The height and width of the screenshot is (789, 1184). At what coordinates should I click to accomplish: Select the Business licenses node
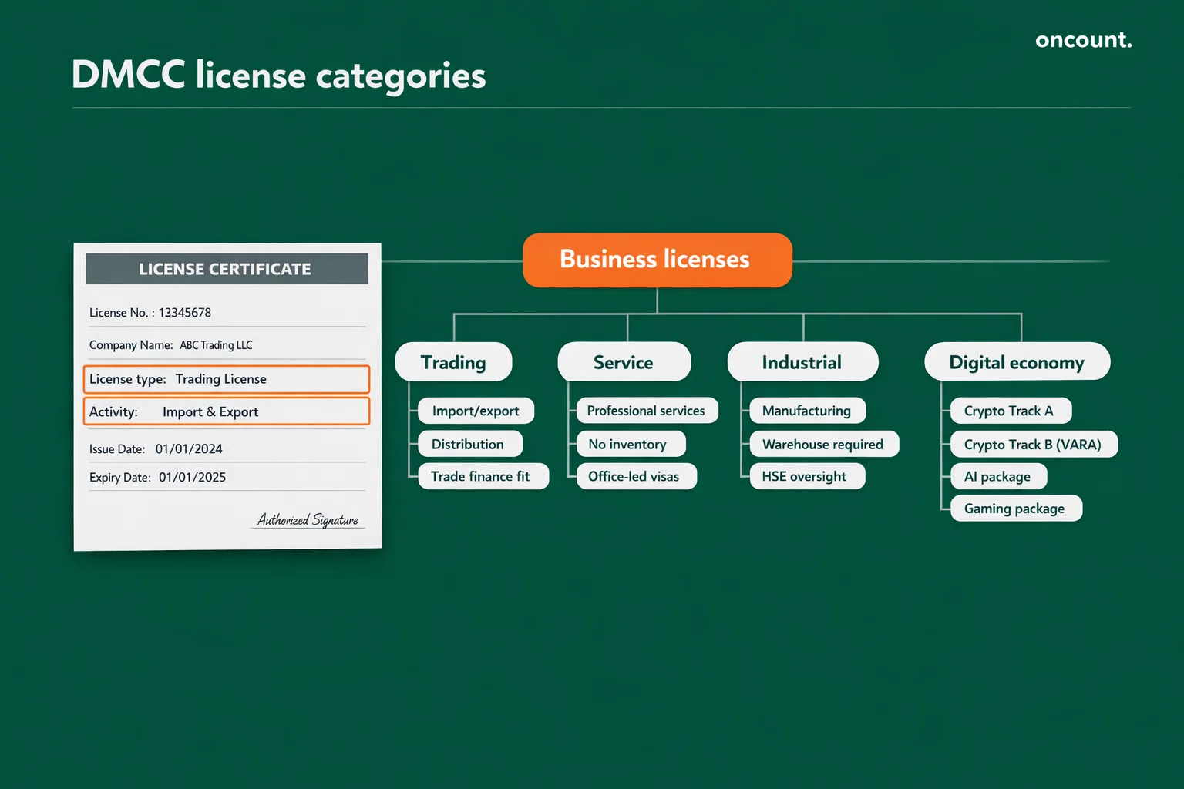pyautogui.click(x=657, y=260)
